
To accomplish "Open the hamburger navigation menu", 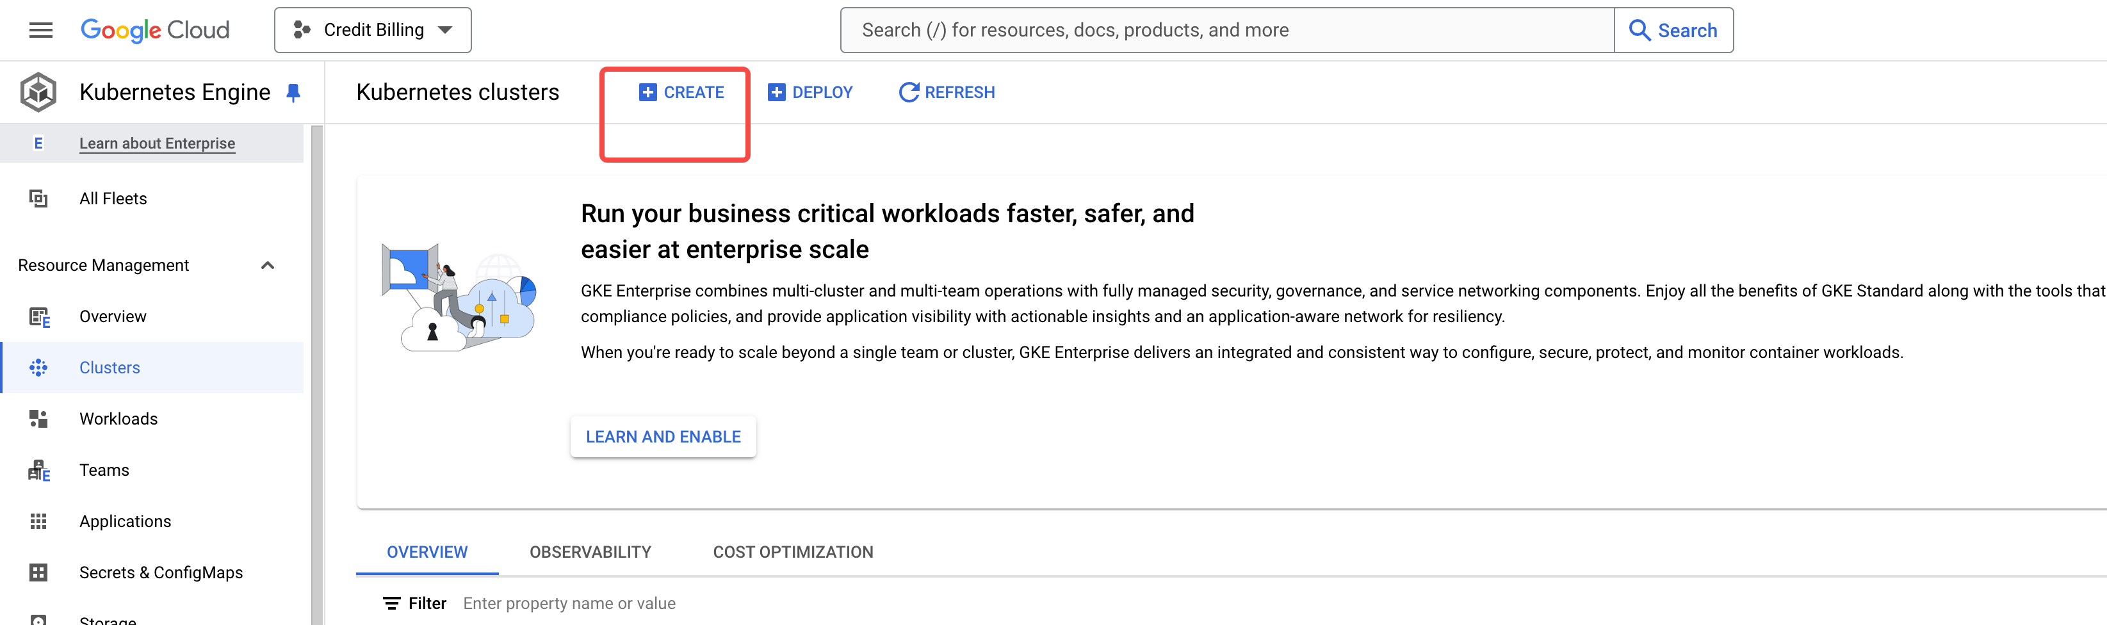I will [41, 30].
